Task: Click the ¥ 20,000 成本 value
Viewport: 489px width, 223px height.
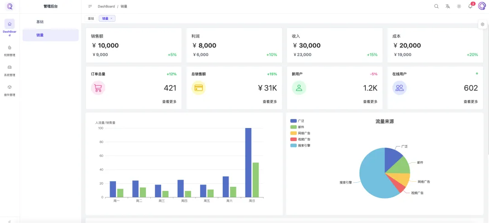Action: click(x=407, y=46)
